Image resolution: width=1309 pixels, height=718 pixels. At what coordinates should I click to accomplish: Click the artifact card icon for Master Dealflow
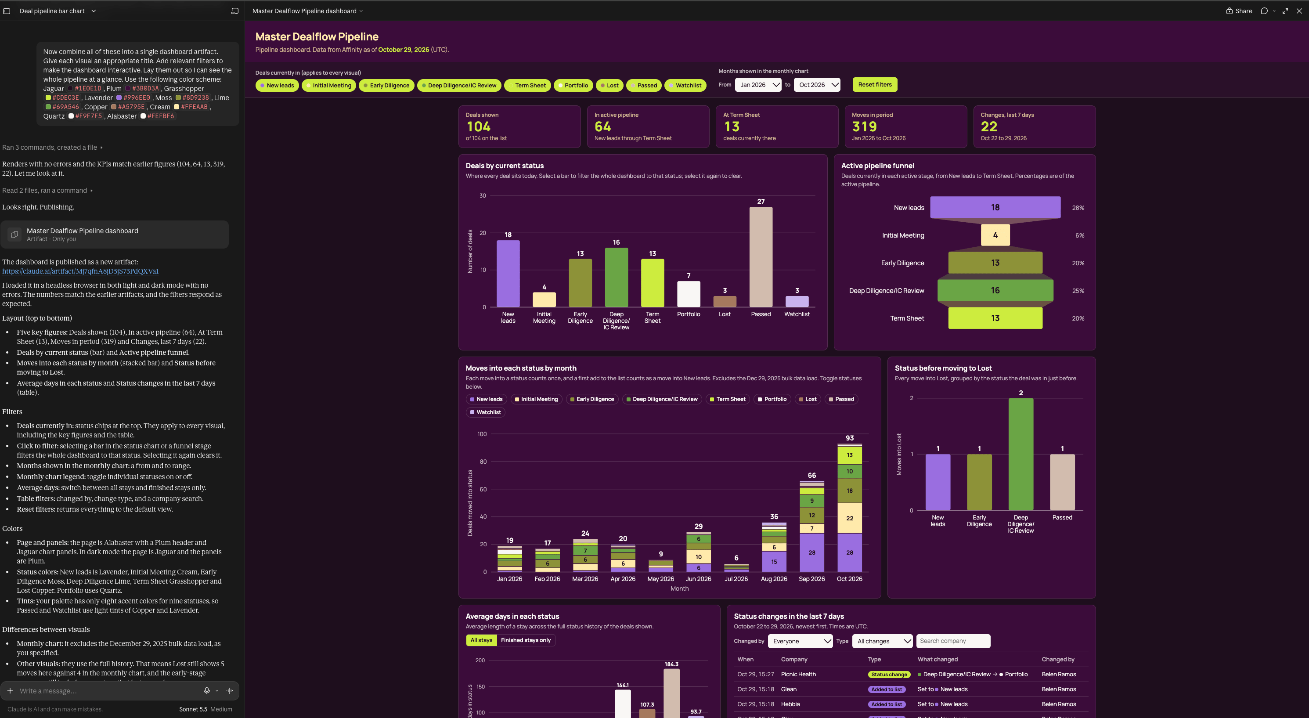pos(15,234)
